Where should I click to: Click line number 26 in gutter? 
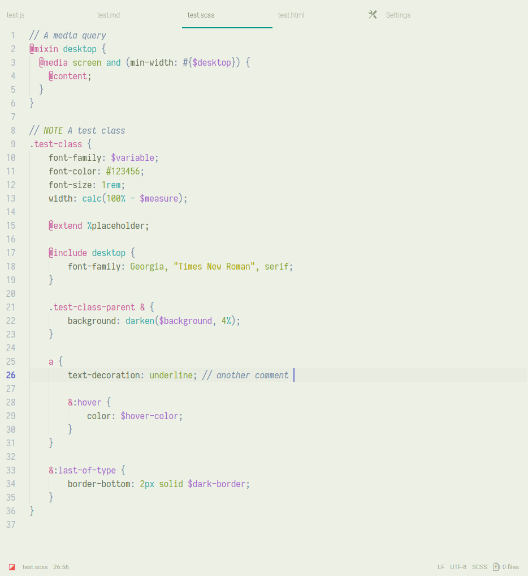(x=11, y=375)
